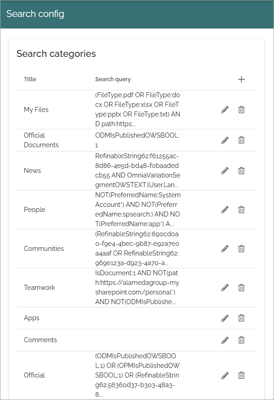Viewport: 274px width, 400px height.
Task: Delete the Teamwork category
Action: [241, 288]
